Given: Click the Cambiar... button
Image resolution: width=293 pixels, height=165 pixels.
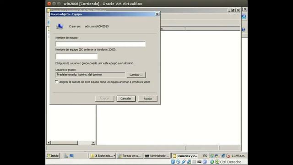Looking at the screenshot, I should pos(136,75).
